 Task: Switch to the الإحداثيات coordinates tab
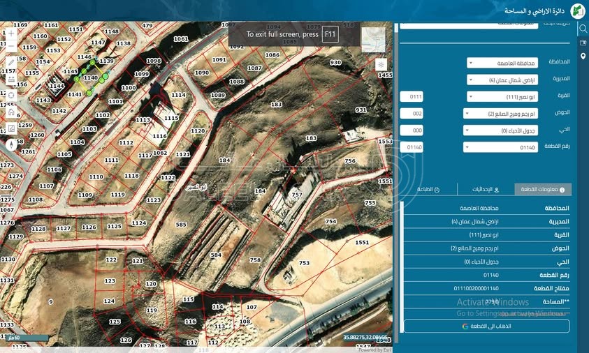coord(485,189)
